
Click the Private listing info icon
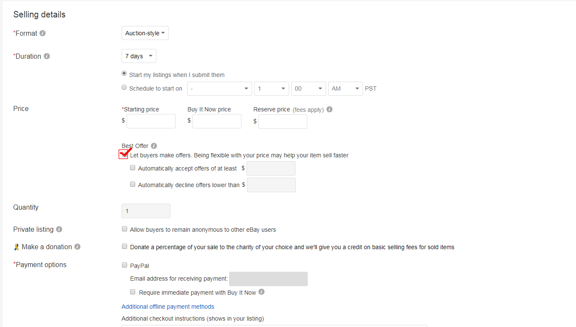[59, 229]
